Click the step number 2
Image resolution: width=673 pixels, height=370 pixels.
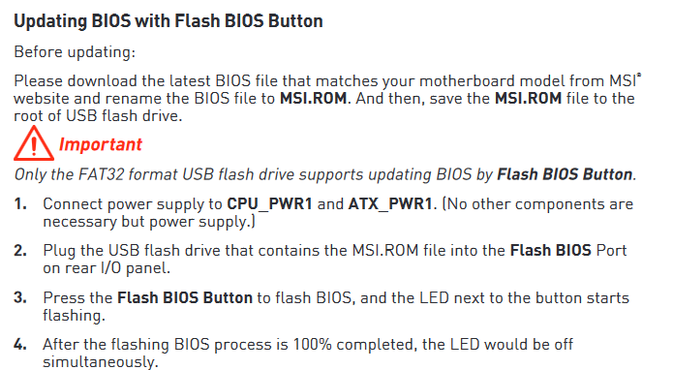(x=19, y=251)
